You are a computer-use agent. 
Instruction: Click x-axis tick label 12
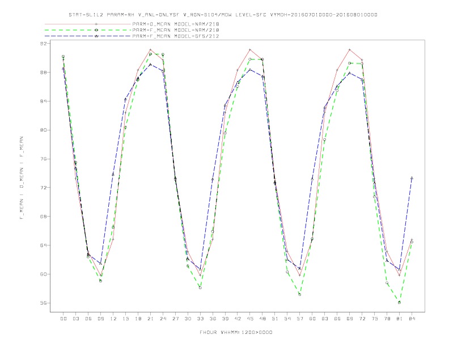pos(113,319)
